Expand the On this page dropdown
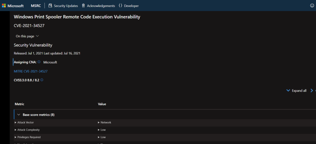 click(27, 36)
